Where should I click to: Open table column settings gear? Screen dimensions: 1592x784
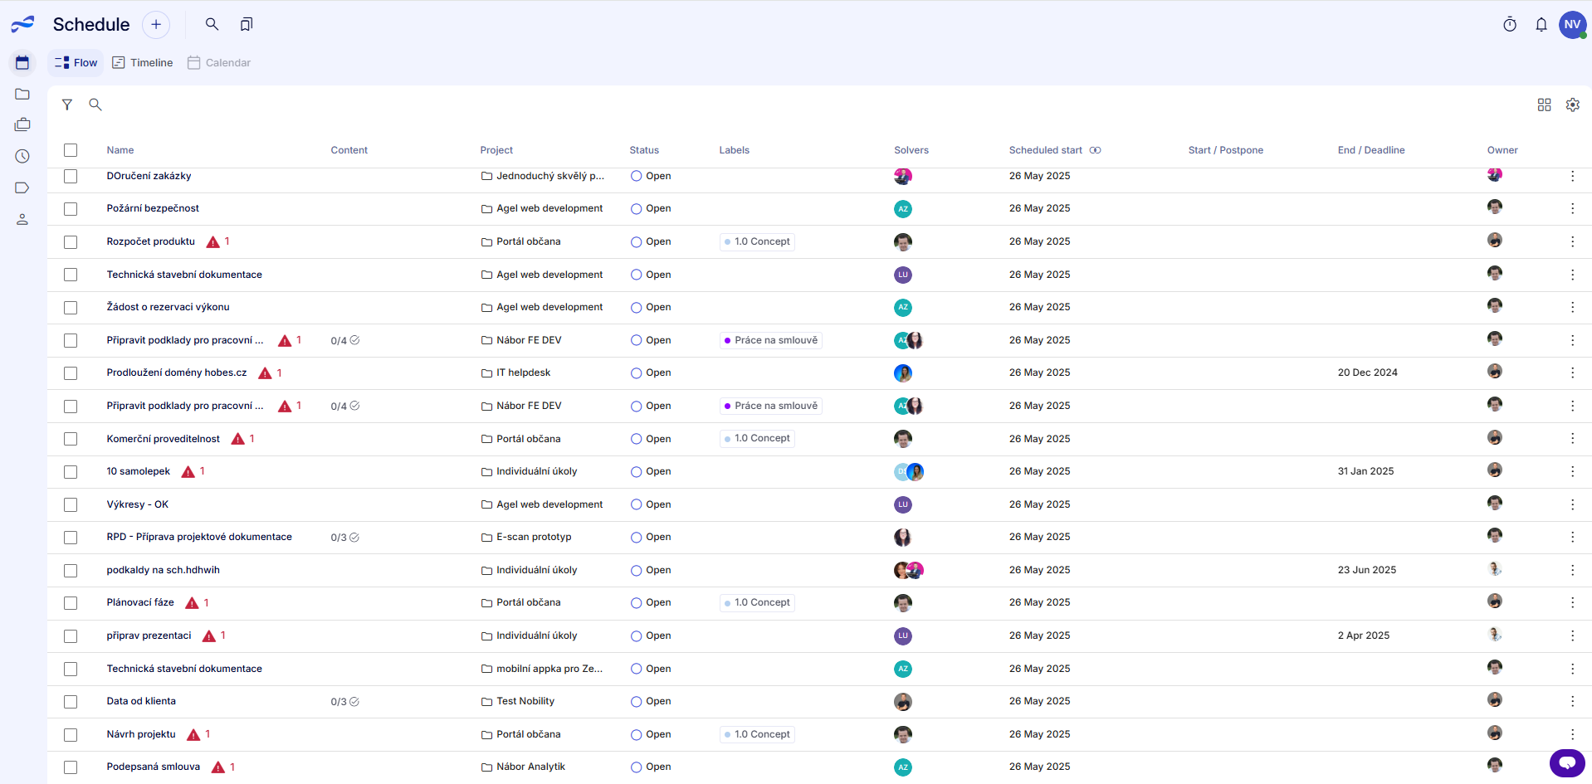click(1573, 105)
